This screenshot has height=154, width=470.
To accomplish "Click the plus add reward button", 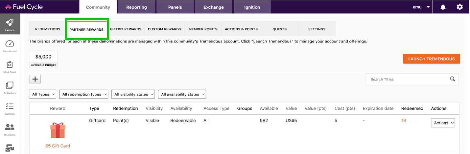I will (x=35, y=79).
